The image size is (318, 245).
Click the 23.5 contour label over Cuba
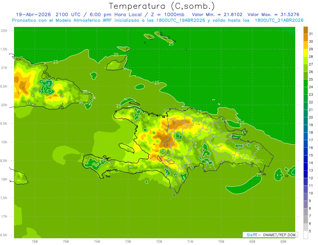[44, 92]
